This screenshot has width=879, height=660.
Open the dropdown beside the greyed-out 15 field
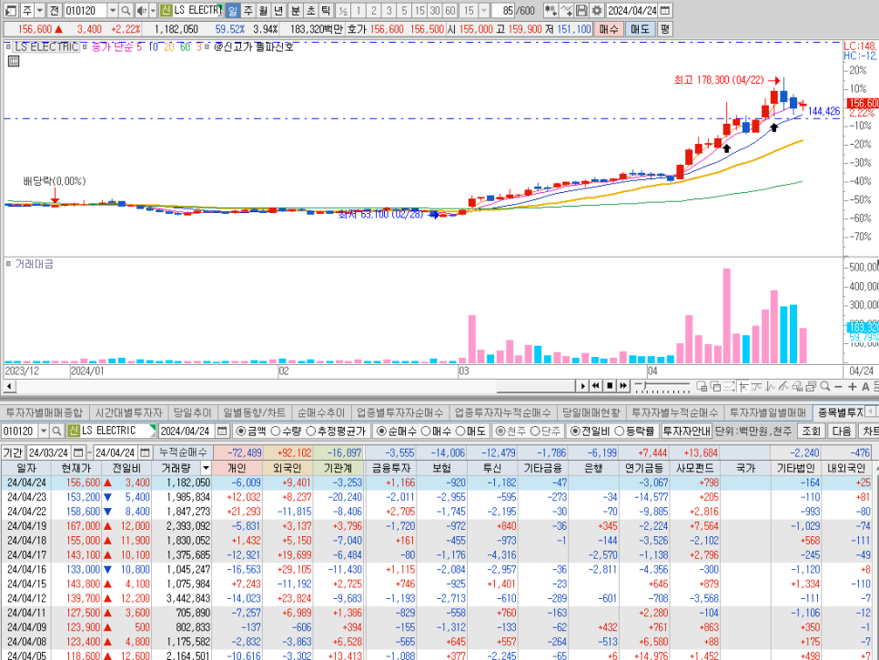[x=484, y=11]
